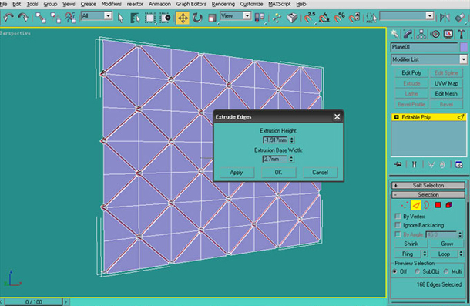Toggle the Angle Snap icon
This screenshot has height=306, width=470.
(x=324, y=18)
